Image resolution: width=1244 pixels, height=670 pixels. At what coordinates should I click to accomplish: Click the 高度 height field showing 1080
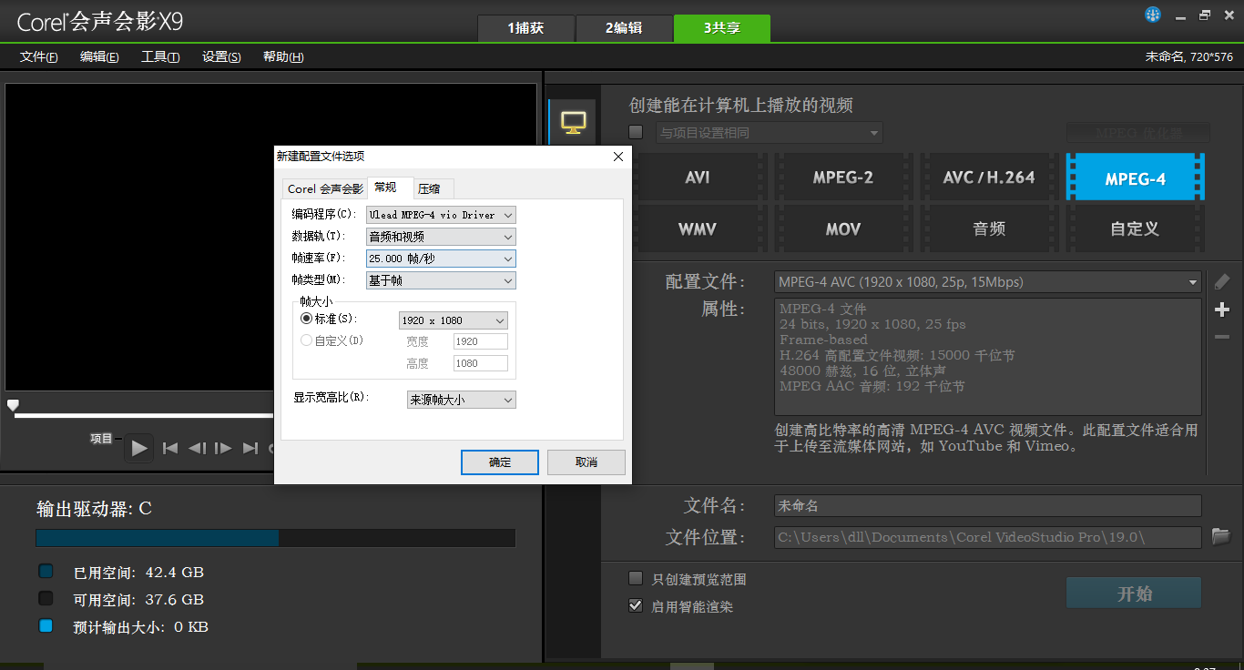pyautogui.click(x=481, y=363)
